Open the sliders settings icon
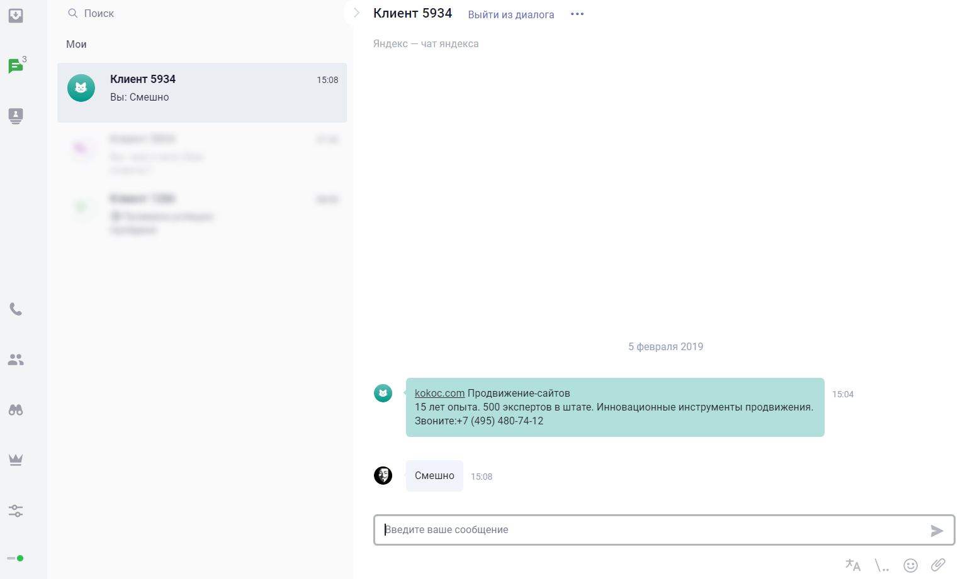The width and height of the screenshot is (965, 579). click(16, 510)
